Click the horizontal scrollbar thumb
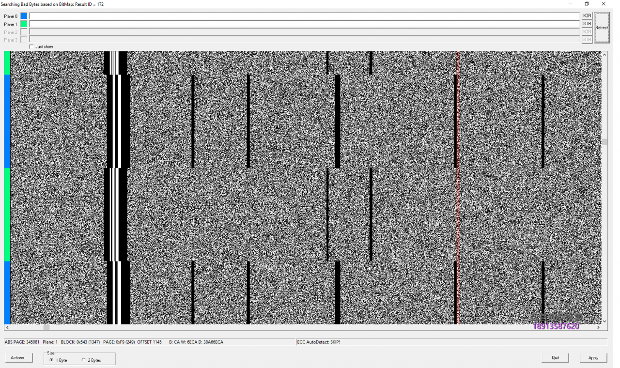This screenshot has height=368, width=620. pyautogui.click(x=46, y=327)
